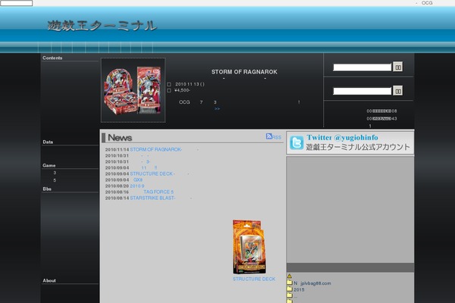This screenshot has width=455, height=303.
Task: Open the 2010/11/14 STORM OF RAGNAROK news link
Action: pos(156,150)
